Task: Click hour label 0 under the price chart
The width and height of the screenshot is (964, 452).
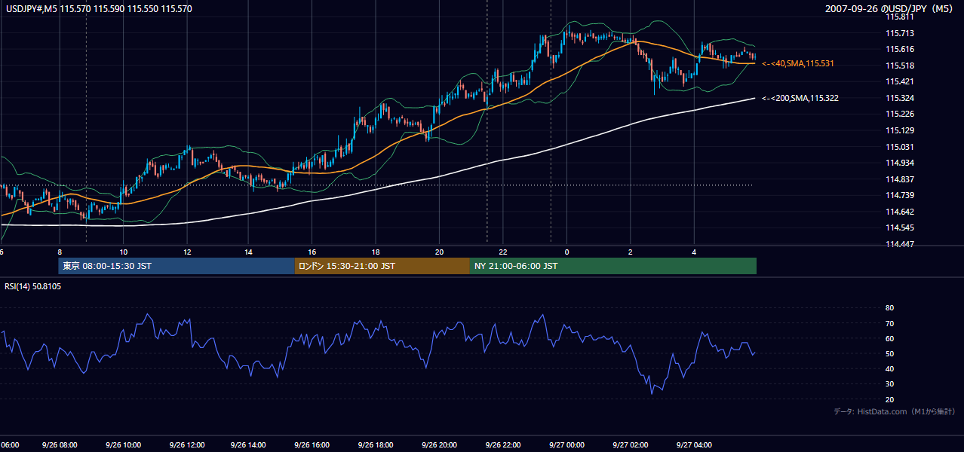Action: (x=566, y=252)
